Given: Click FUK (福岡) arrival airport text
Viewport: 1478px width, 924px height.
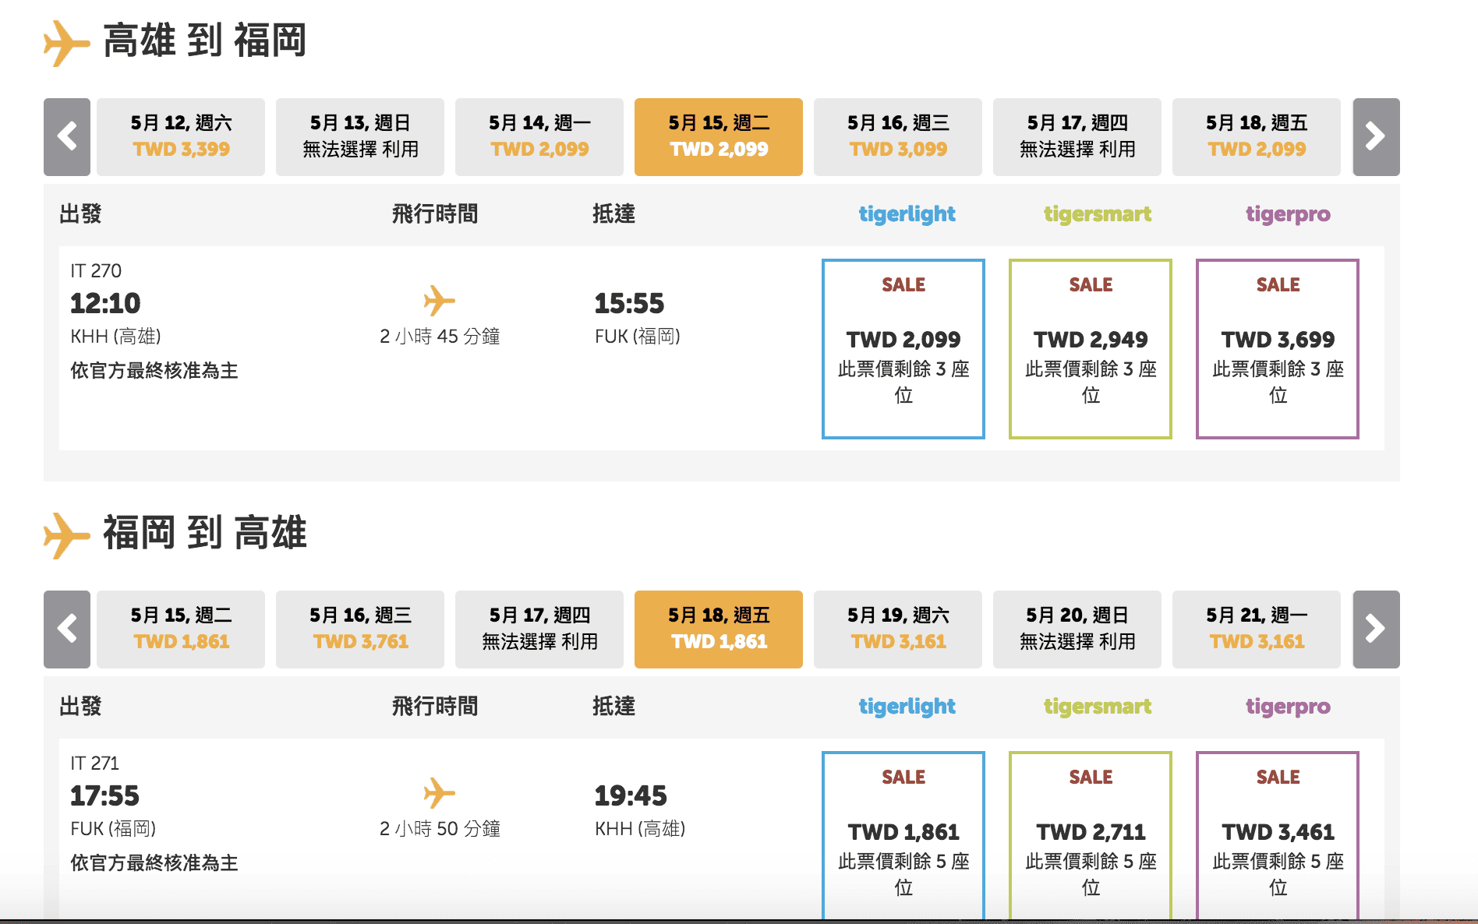Looking at the screenshot, I should click(638, 337).
